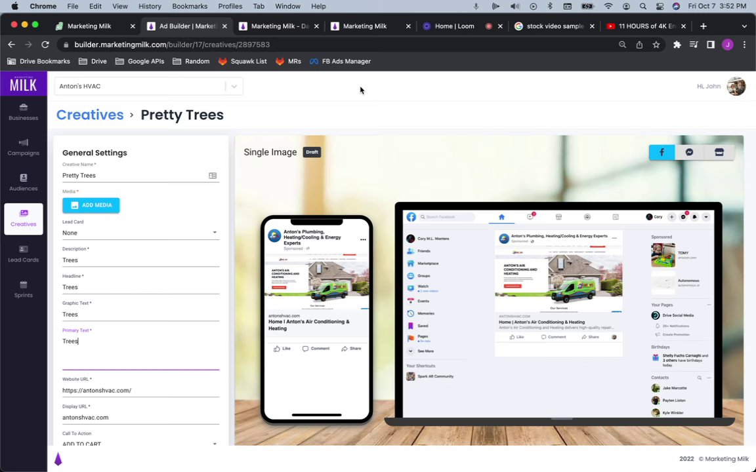The width and height of the screenshot is (756, 472).
Task: Click the browser forward arrow
Action: [x=28, y=45]
